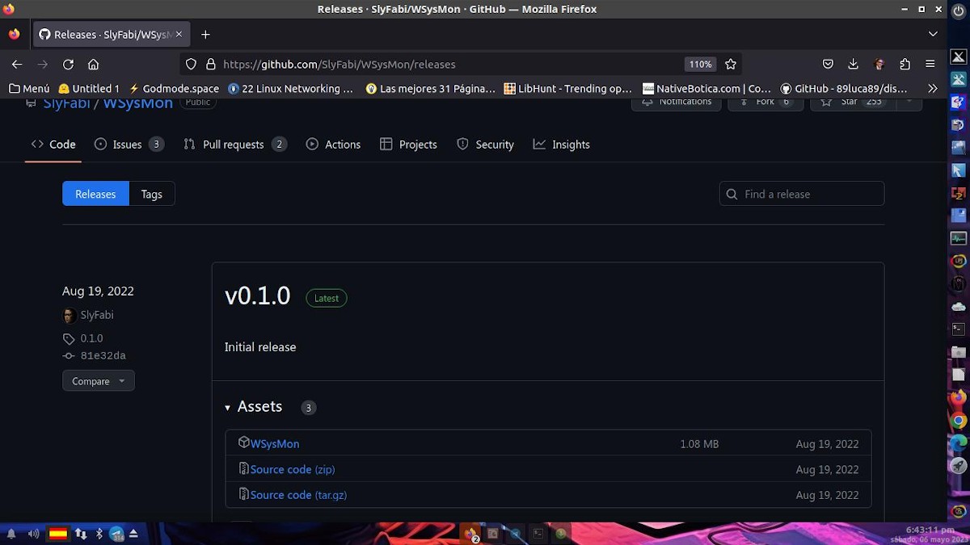Select the Releases toggle button
The image size is (970, 545).
pos(95,194)
